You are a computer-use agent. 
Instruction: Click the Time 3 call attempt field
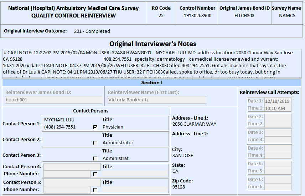[278, 140]
